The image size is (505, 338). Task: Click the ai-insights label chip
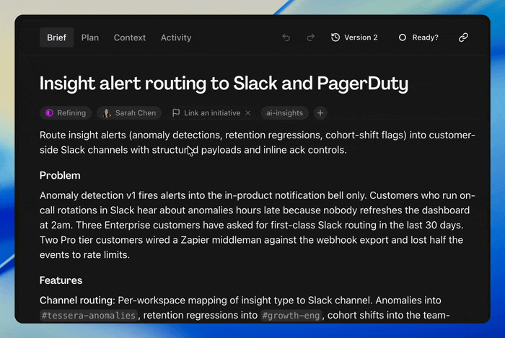pos(284,113)
